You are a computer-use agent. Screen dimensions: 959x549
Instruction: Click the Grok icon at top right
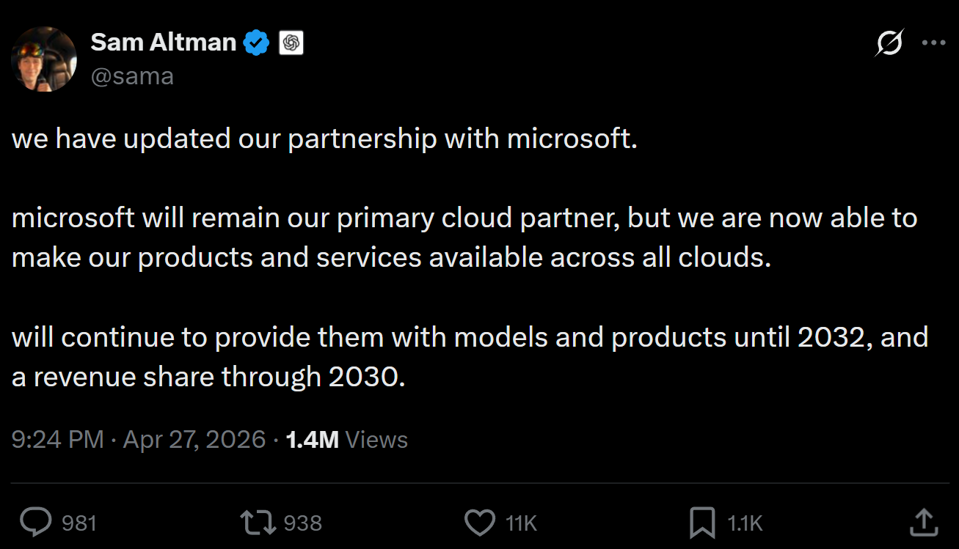pyautogui.click(x=889, y=44)
